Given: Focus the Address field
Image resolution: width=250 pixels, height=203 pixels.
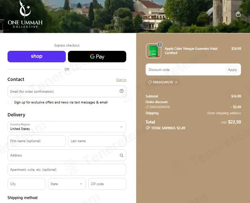Looking at the screenshot, I should tap(67, 155).
